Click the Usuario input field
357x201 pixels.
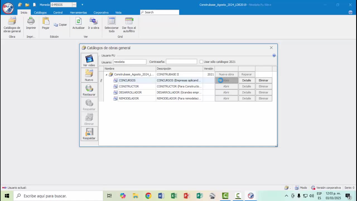129,62
